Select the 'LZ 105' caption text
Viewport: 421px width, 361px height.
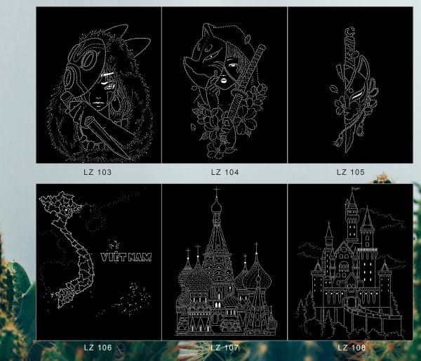tap(351, 171)
